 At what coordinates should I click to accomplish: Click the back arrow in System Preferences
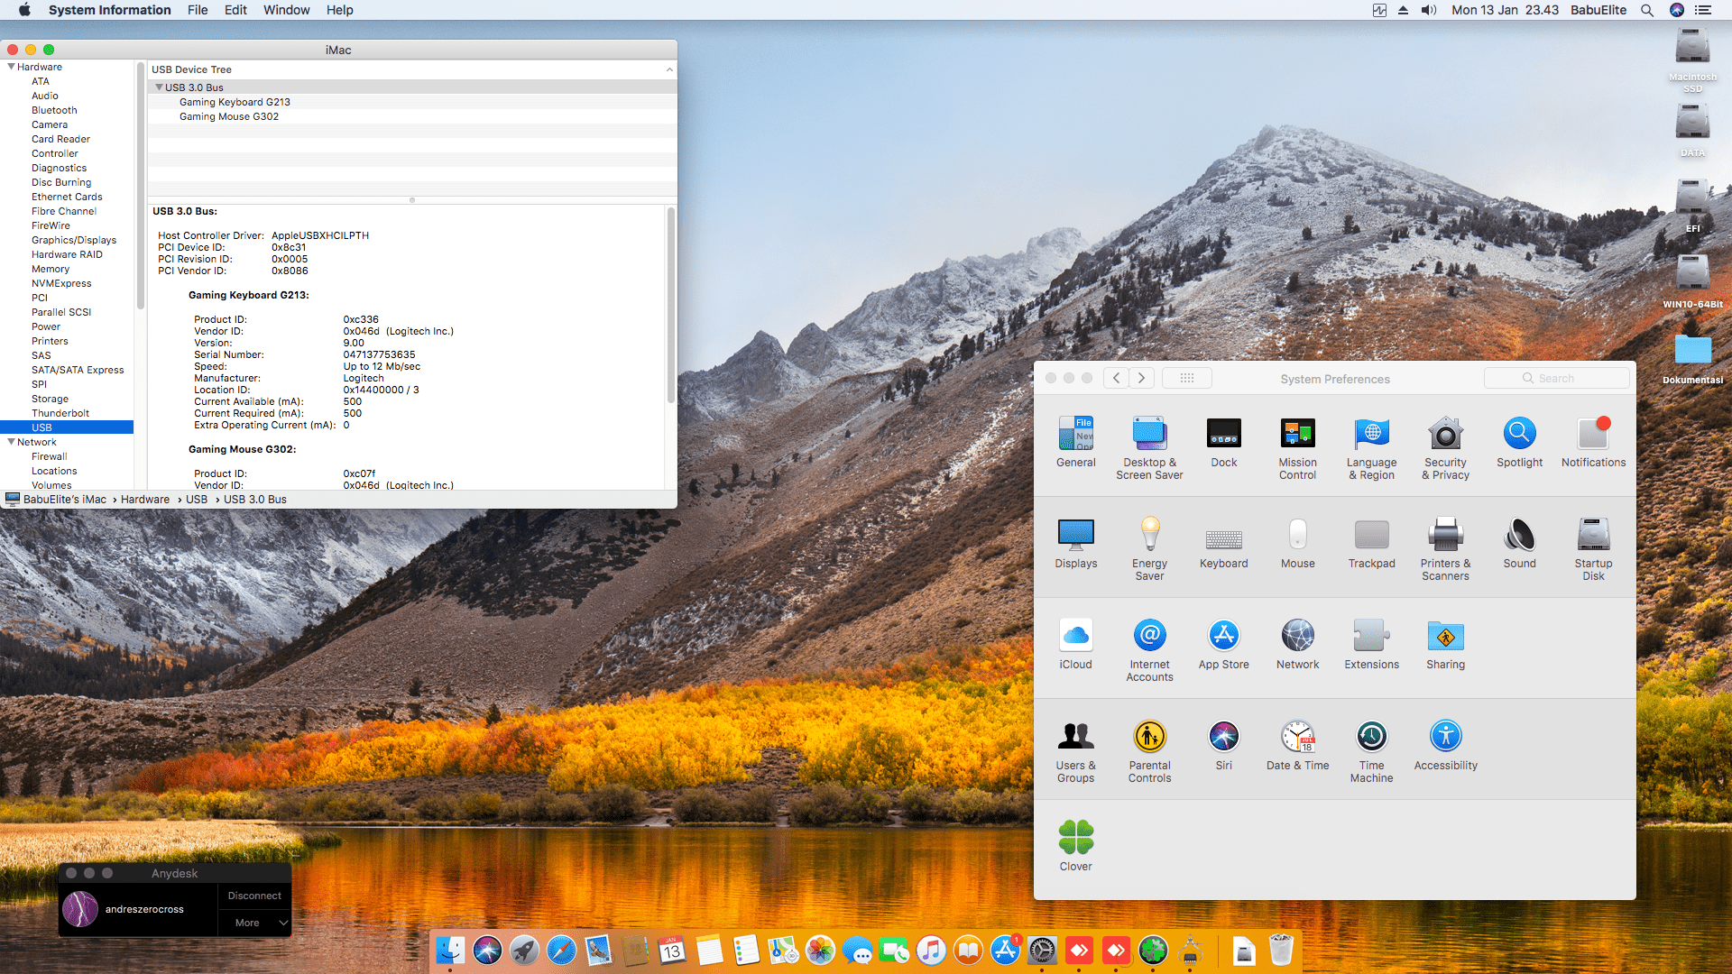[1116, 378]
